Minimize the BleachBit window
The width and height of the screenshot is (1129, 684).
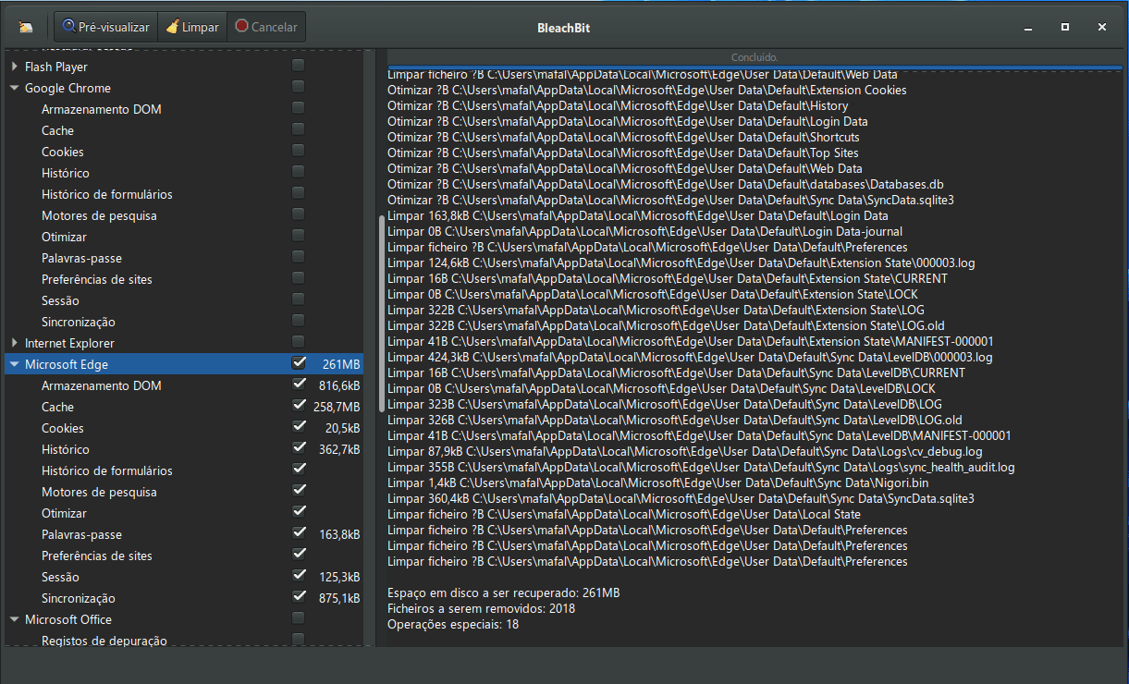(1028, 28)
